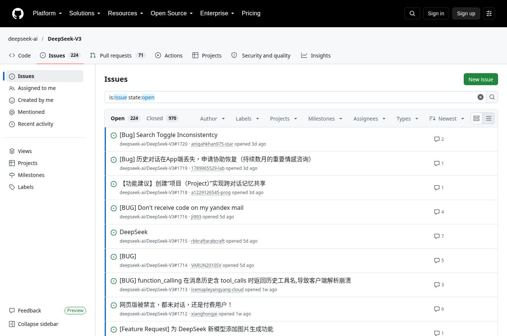View comments on the DeepSeek issue
The height and width of the screenshot is (336, 507).
(439, 236)
